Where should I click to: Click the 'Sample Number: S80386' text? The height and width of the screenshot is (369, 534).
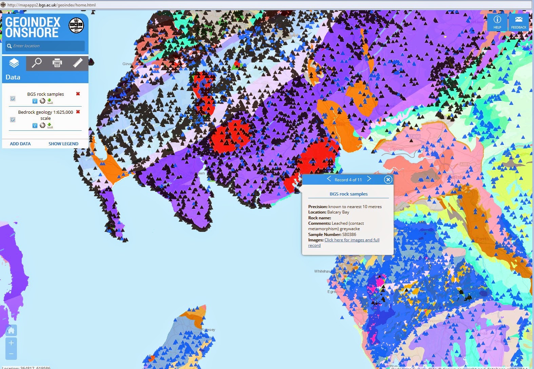[332, 234]
